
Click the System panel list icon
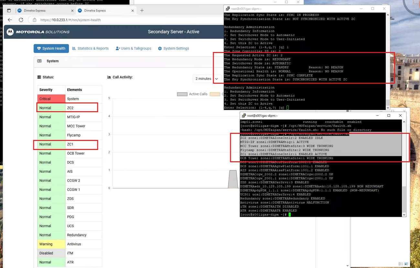(39, 61)
